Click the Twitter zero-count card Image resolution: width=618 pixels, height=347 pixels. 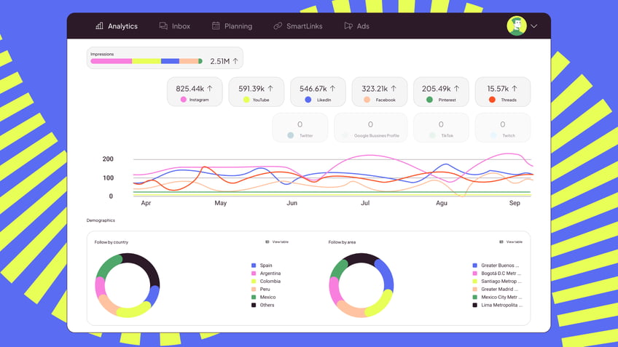[300, 128]
